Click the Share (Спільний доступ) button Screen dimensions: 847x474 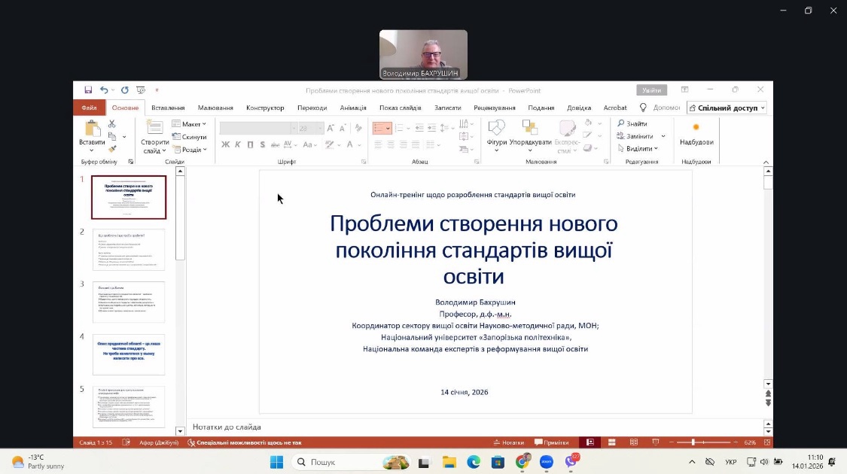727,108
